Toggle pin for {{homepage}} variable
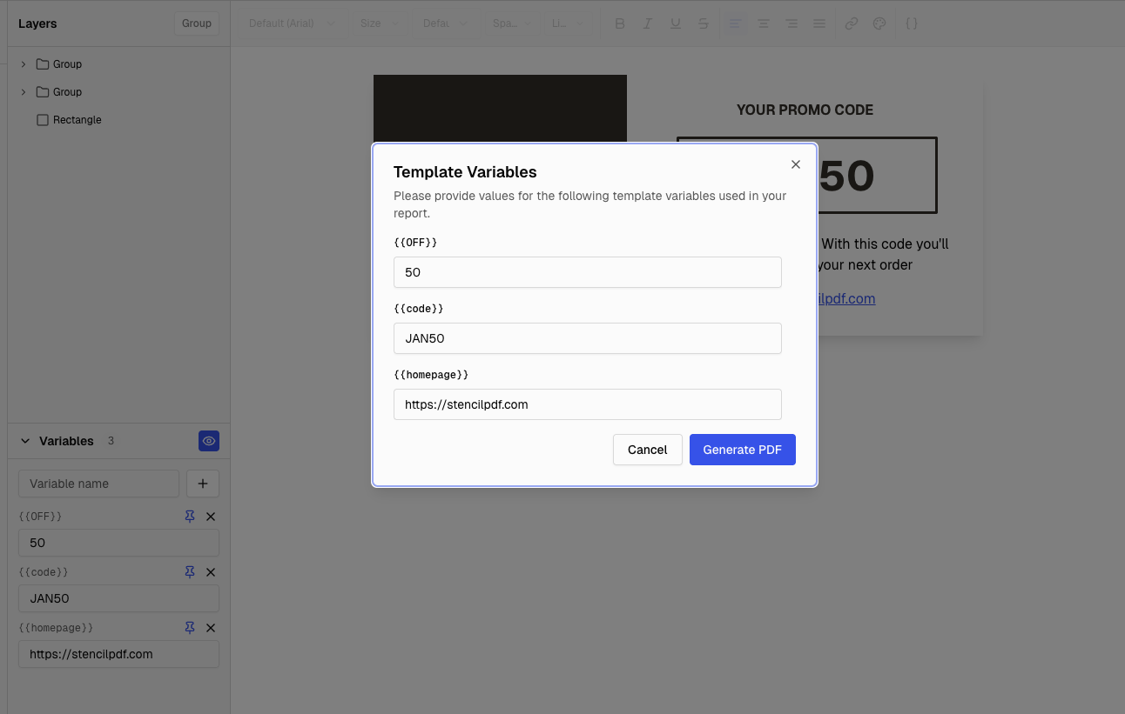Viewport: 1125px width, 714px height. pos(190,628)
